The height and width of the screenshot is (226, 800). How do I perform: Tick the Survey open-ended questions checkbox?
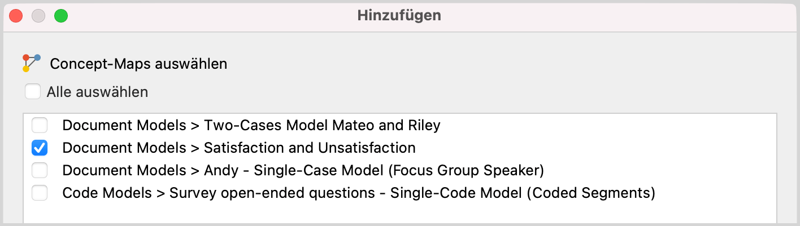click(40, 193)
